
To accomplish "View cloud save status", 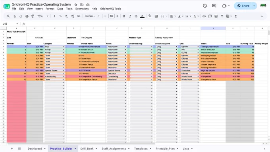I will tap(88, 5).
